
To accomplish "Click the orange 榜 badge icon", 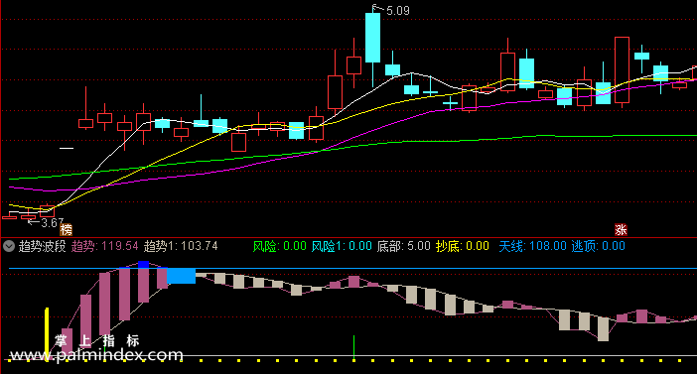I will (x=66, y=229).
